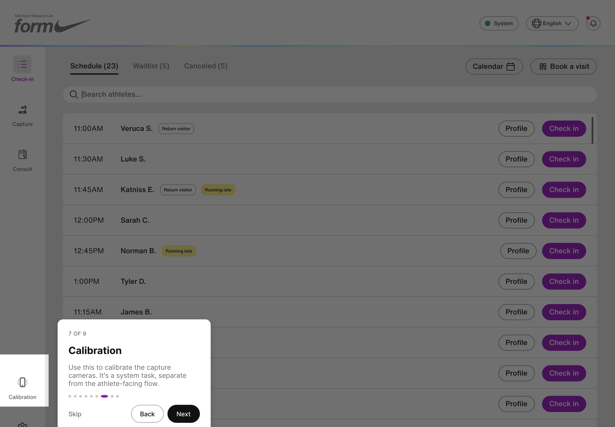Open the English language dropdown
The width and height of the screenshot is (615, 427).
(552, 23)
